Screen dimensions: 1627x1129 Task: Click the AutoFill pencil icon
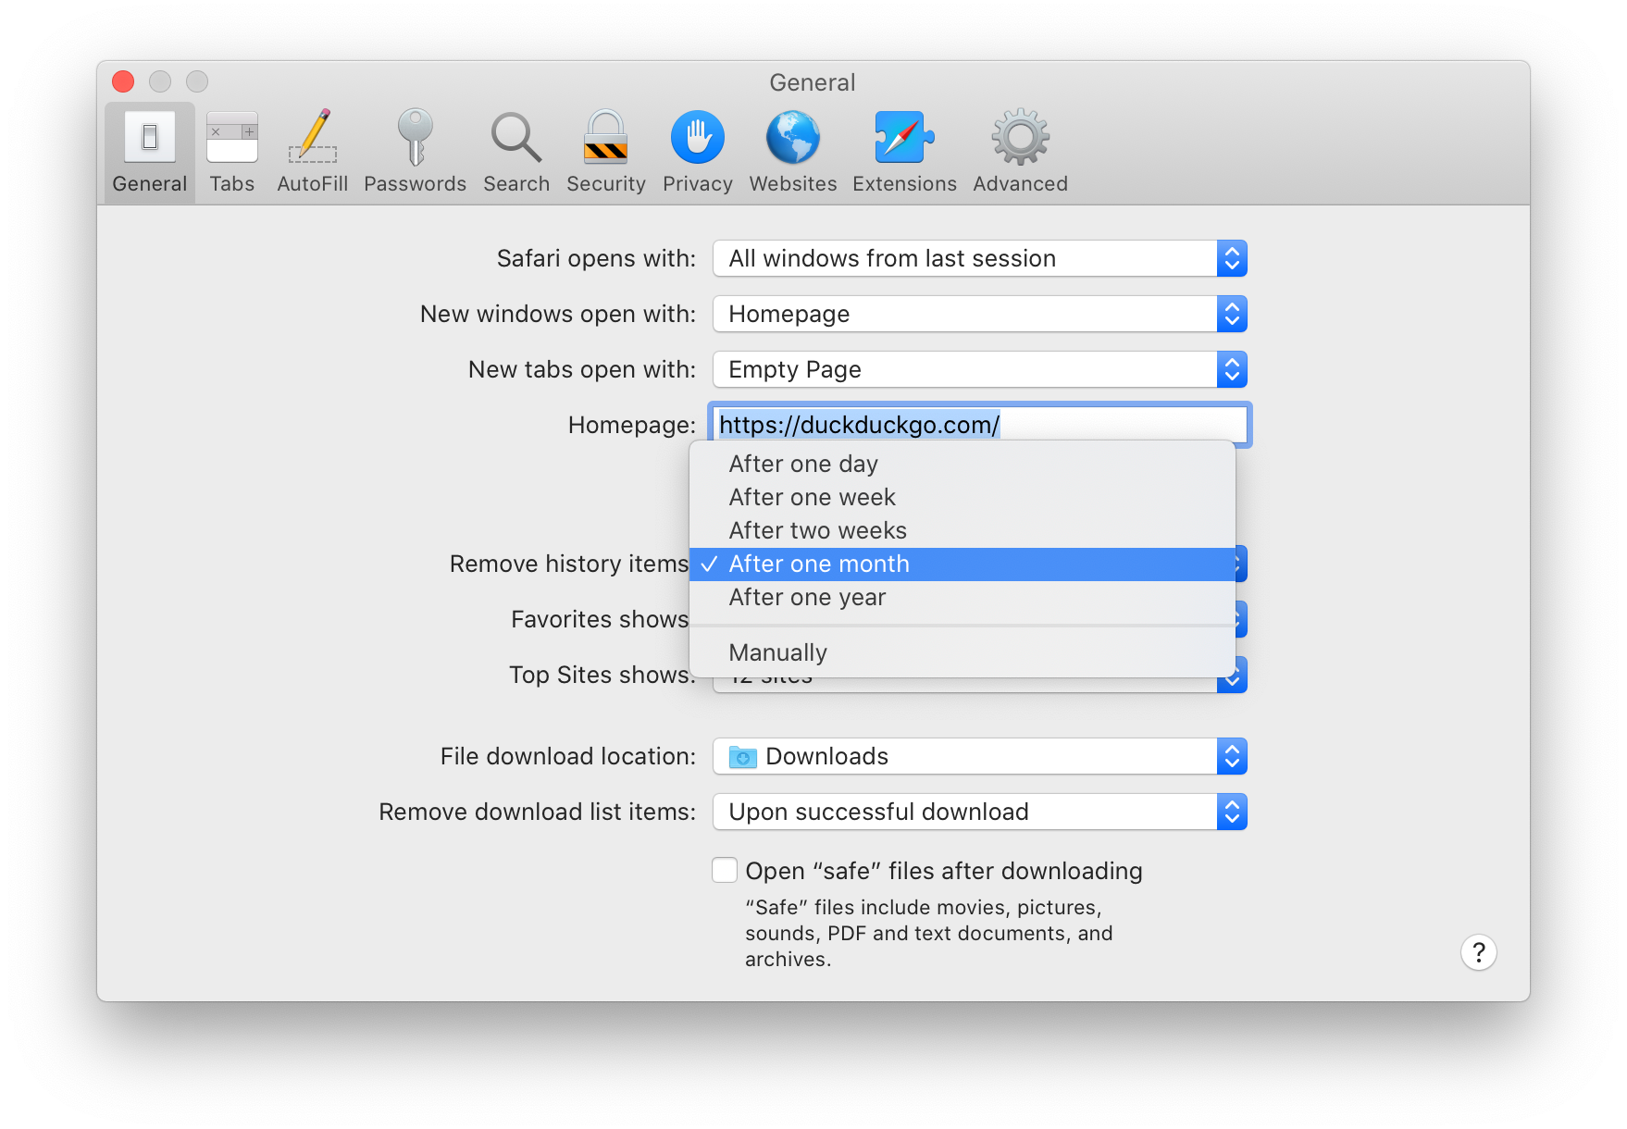click(x=312, y=148)
